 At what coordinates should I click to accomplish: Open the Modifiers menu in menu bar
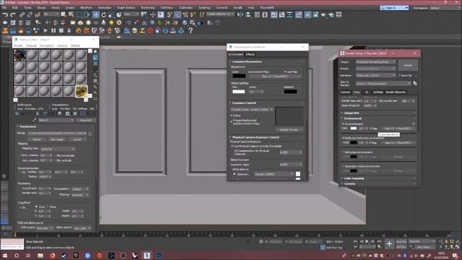(87, 8)
